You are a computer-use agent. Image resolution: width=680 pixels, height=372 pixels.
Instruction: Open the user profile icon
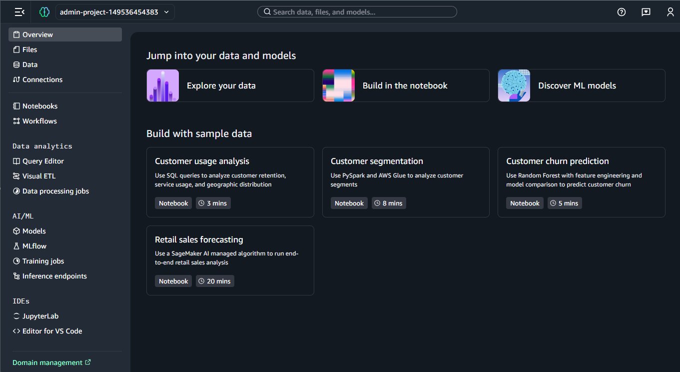coord(671,12)
